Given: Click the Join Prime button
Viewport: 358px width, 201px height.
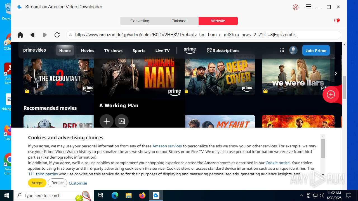Looking at the screenshot, I should [x=316, y=51].
